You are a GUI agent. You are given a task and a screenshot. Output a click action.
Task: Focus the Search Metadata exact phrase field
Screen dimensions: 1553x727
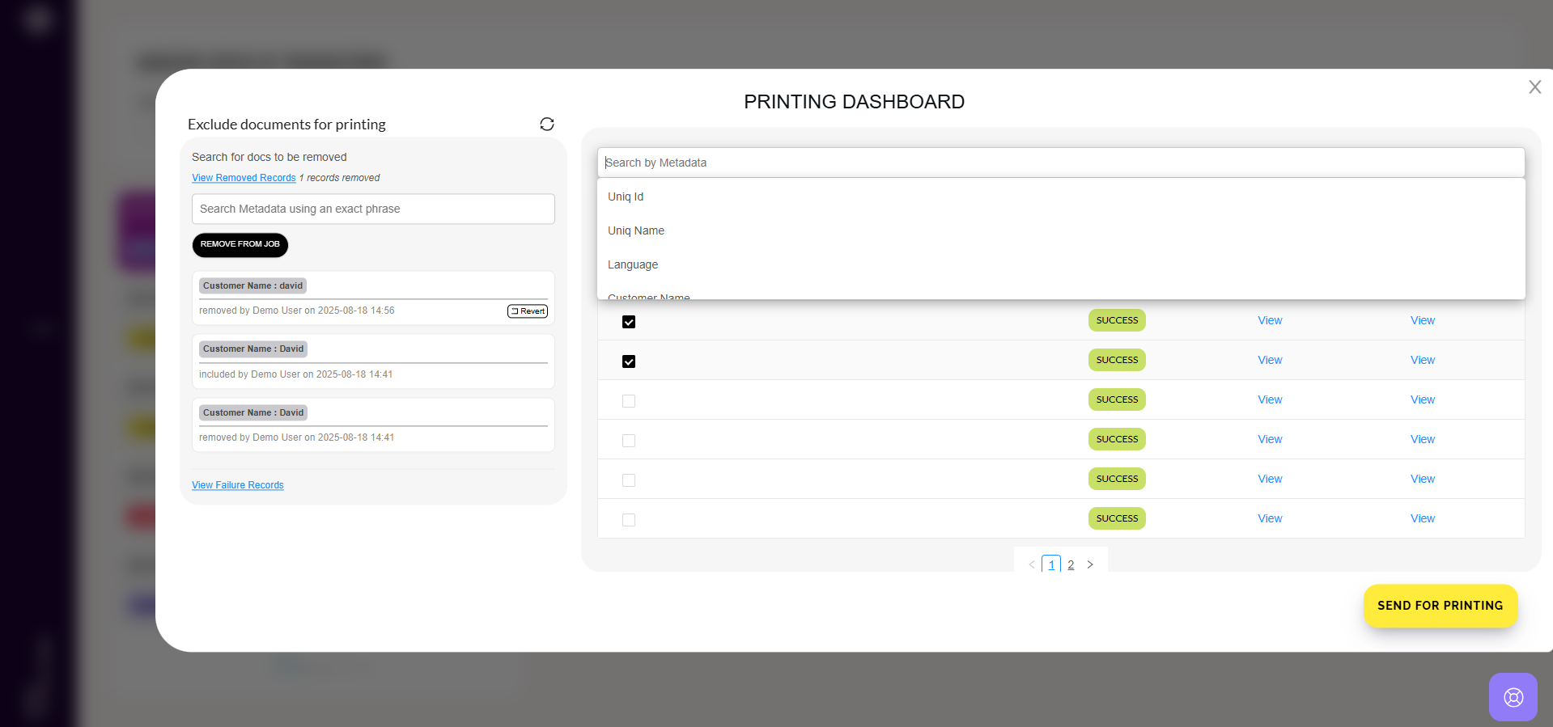(x=373, y=209)
